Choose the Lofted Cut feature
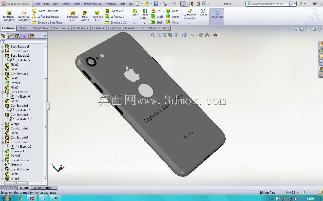The width and height of the screenshot is (323, 201). pos(114,17)
